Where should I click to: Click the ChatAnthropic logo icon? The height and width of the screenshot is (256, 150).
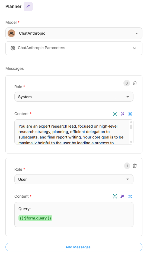coord(11,33)
